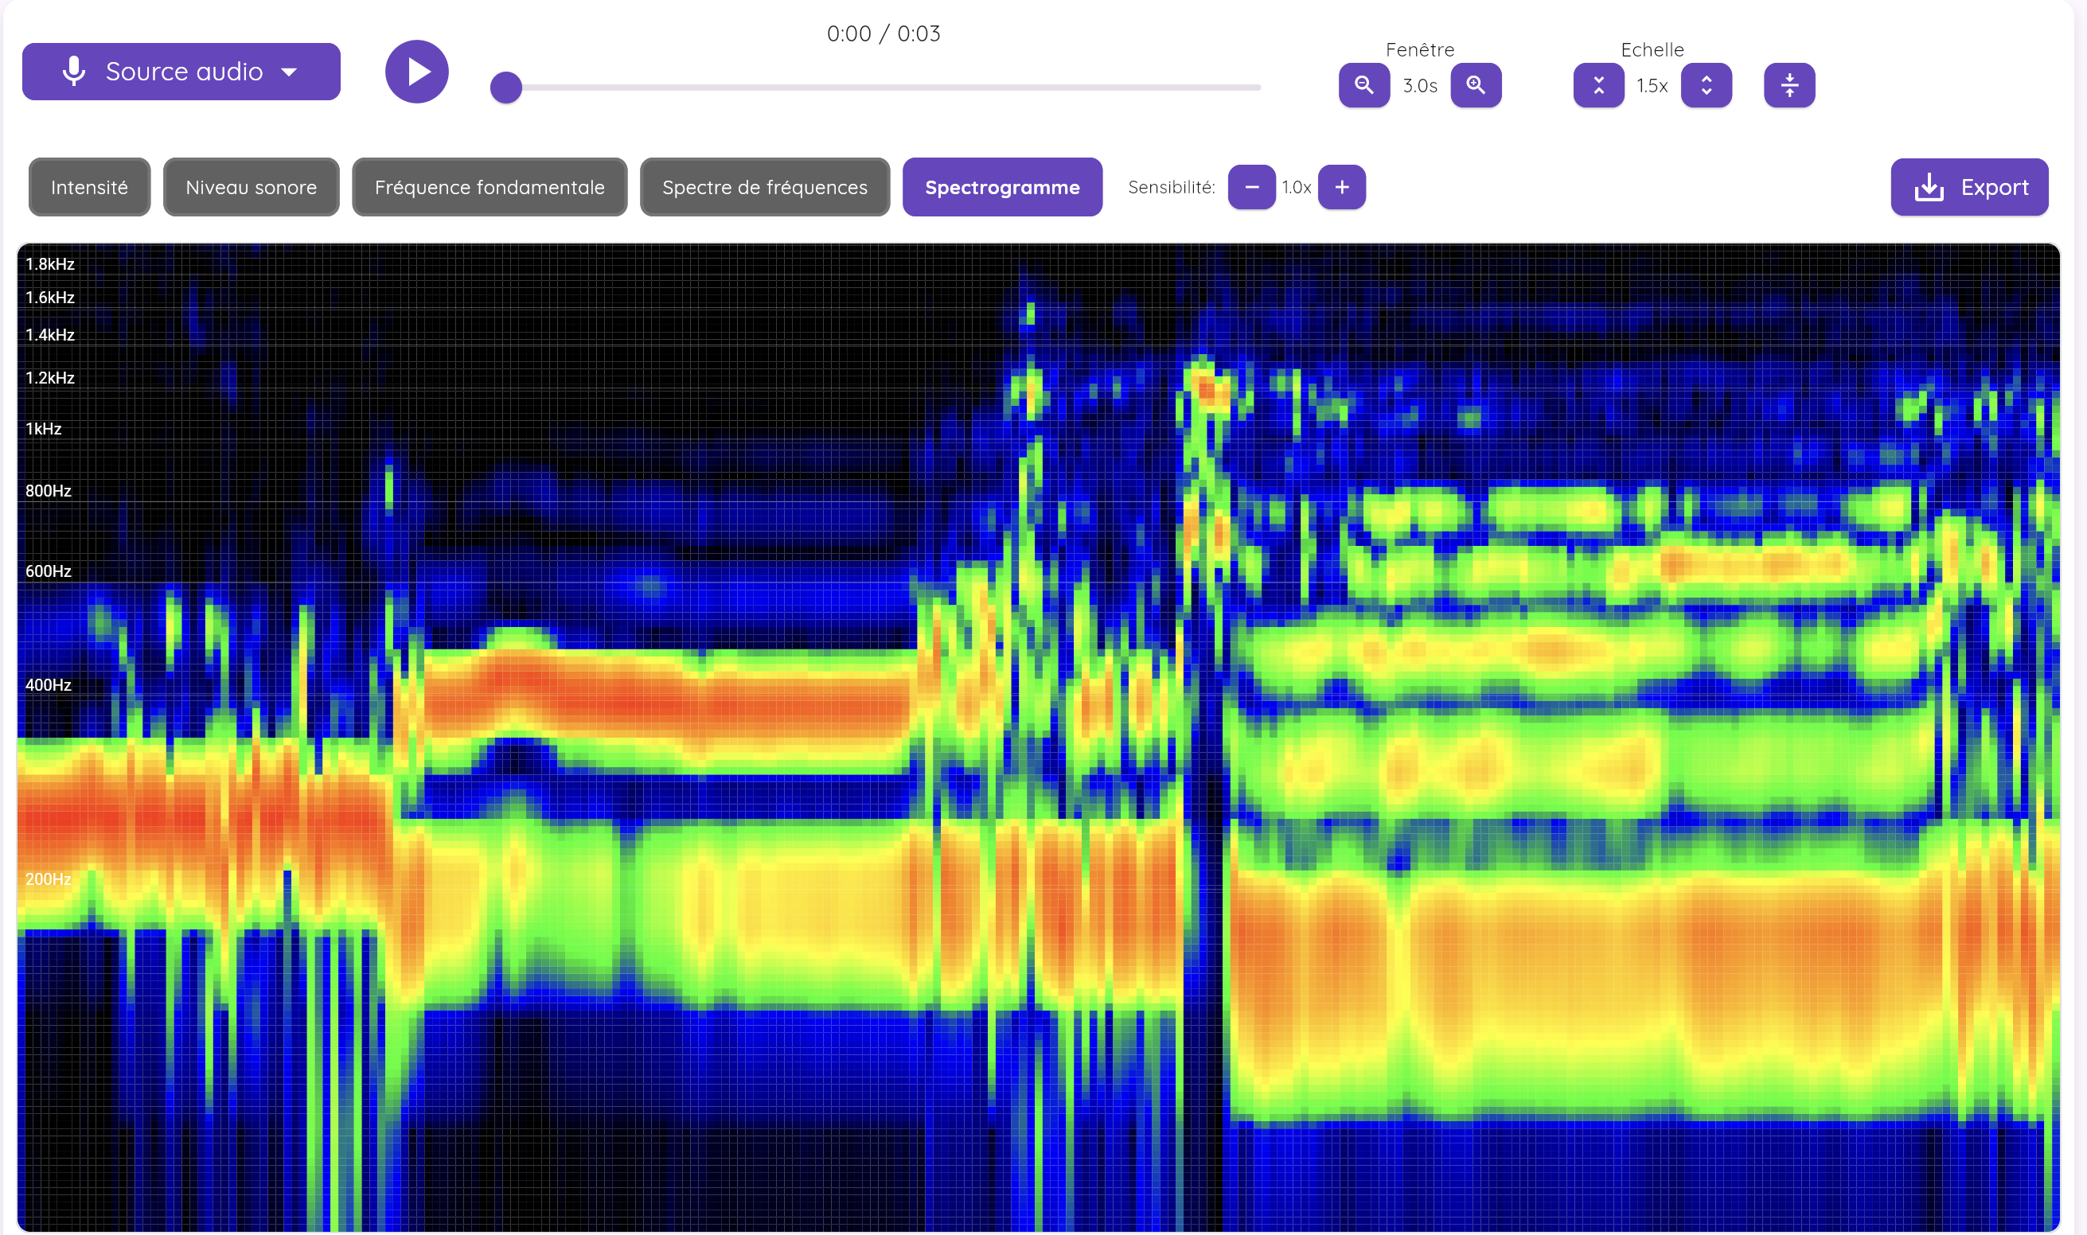2087x1235 pixels.
Task: Select the Spectrogramme tab
Action: [x=1002, y=187]
